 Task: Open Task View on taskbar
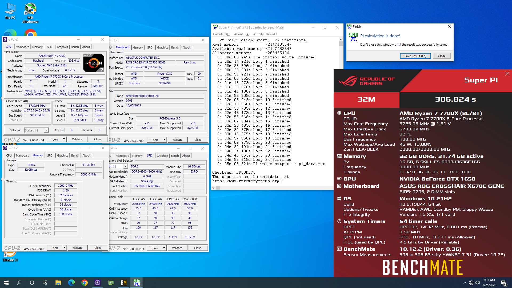[45, 283]
